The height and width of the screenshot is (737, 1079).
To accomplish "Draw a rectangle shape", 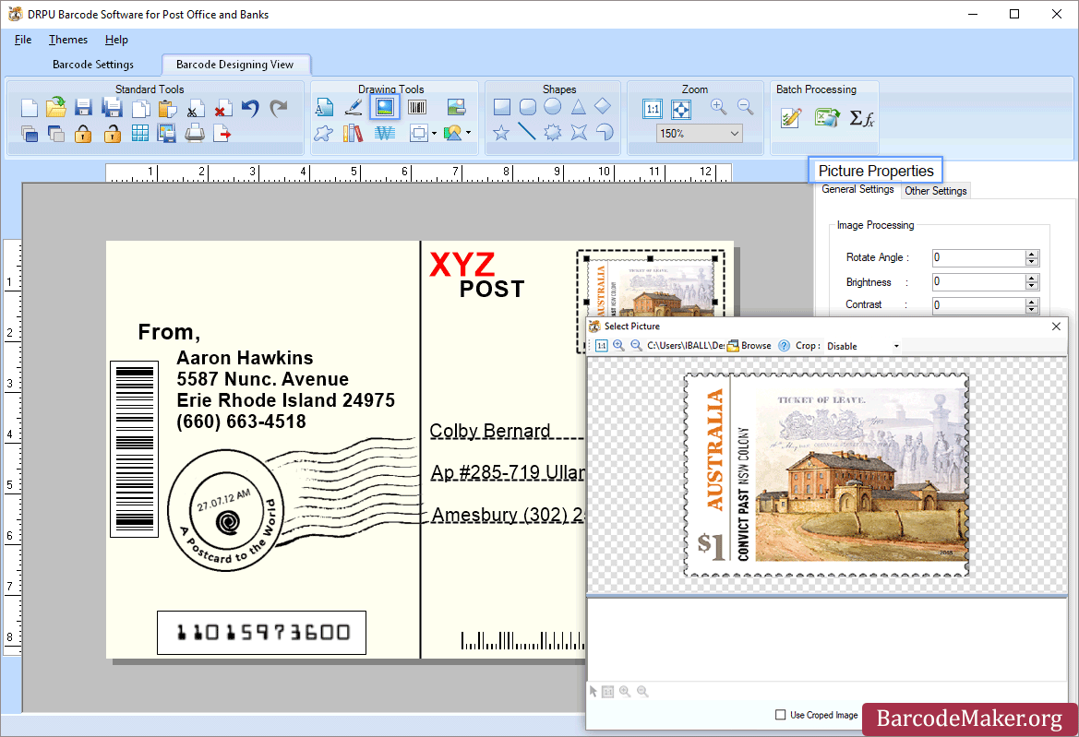I will click(x=501, y=107).
